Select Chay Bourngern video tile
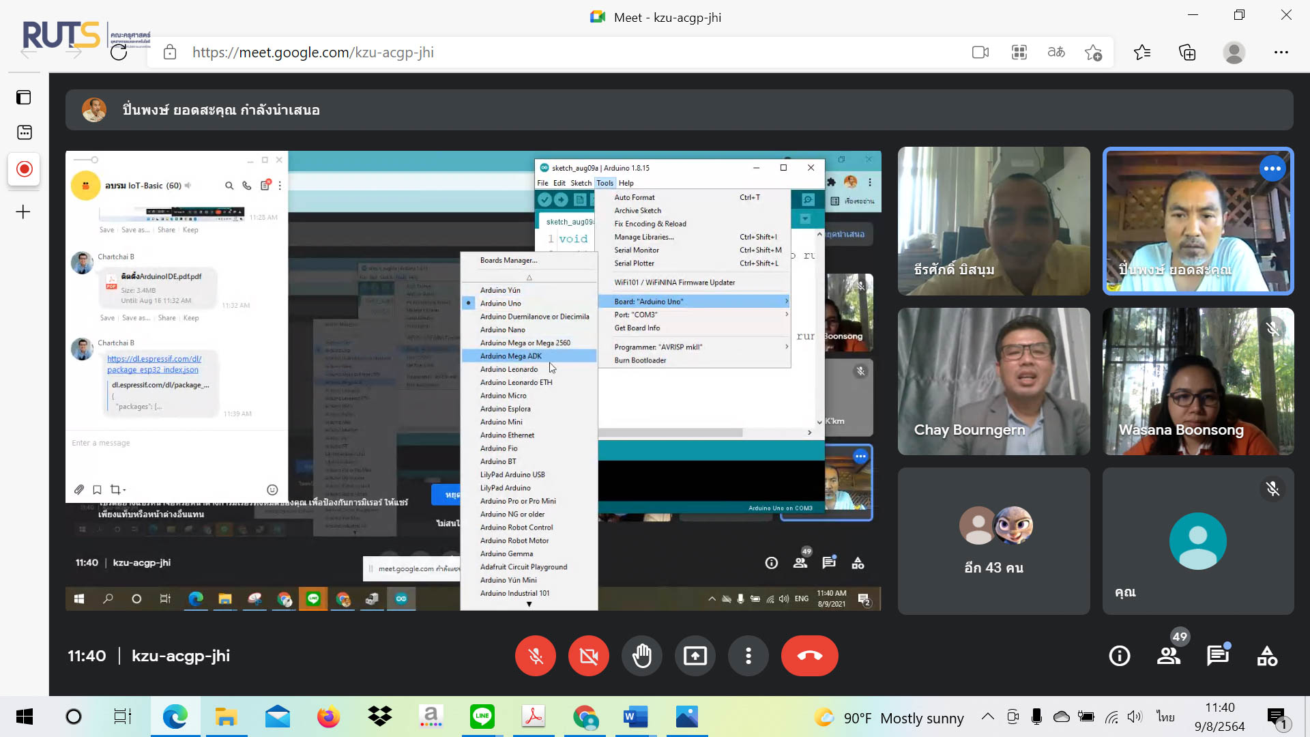1310x737 pixels. pyautogui.click(x=994, y=381)
